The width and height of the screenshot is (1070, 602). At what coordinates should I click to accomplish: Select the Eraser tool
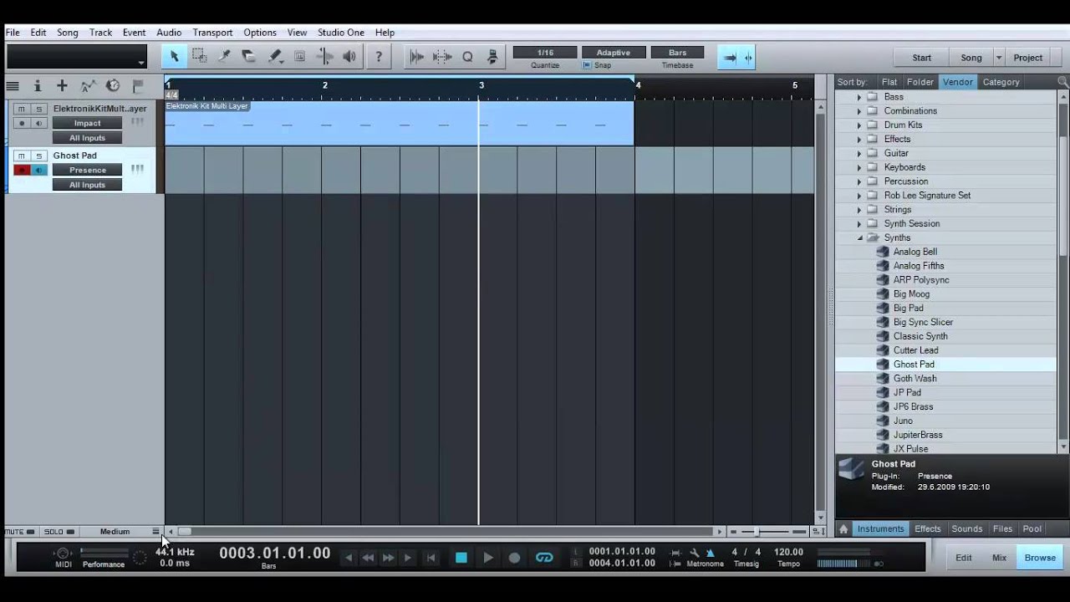point(249,56)
